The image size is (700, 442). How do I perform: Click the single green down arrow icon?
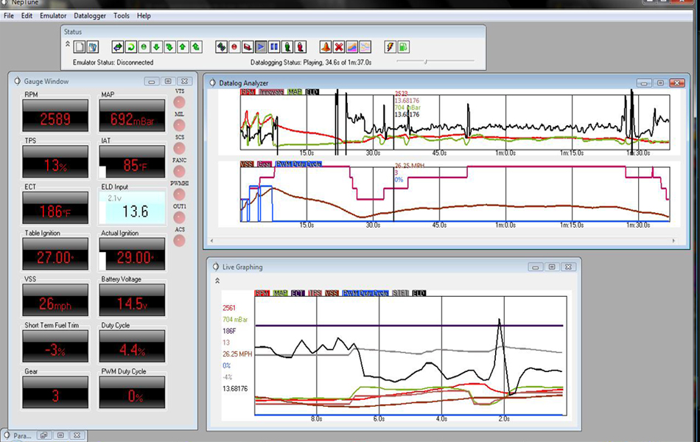(157, 47)
